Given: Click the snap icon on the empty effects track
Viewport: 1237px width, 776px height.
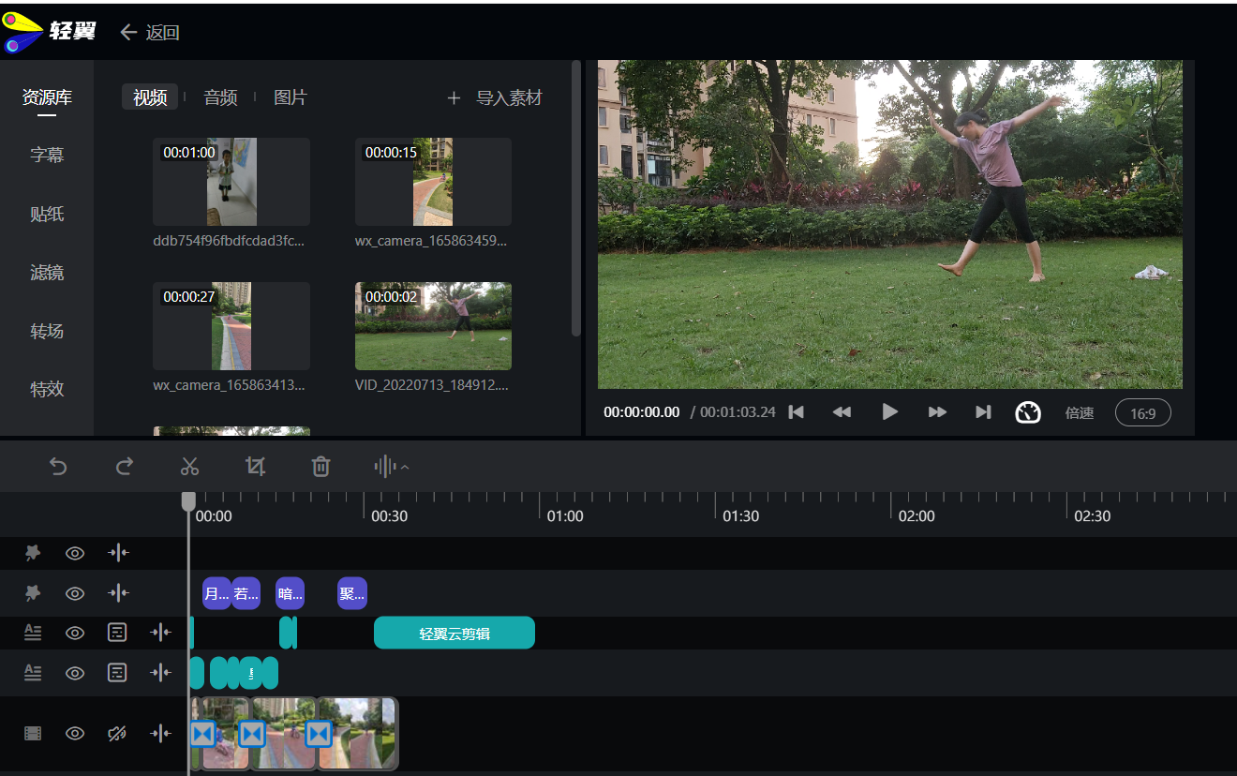Looking at the screenshot, I should click(118, 553).
